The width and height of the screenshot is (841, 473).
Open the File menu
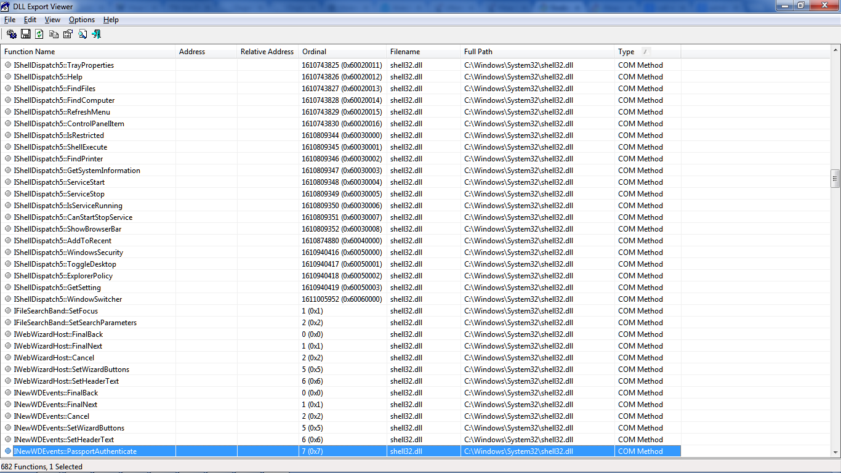click(10, 20)
